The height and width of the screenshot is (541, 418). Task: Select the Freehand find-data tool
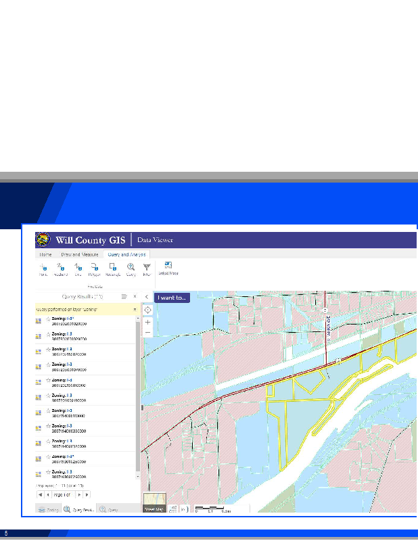pyautogui.click(x=61, y=268)
